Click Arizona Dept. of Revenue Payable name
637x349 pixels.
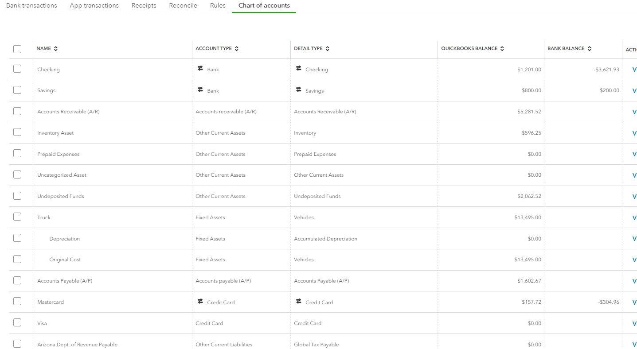coord(77,345)
